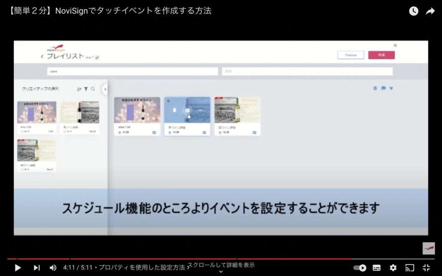Click the Share arrow icon
Image resolution: width=442 pixels, height=276 pixels.
430,11
